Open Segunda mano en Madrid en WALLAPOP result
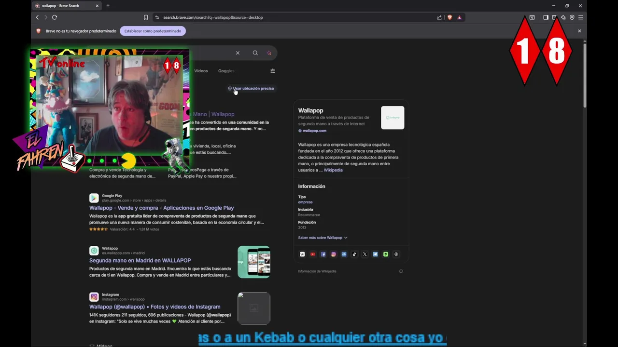Viewport: 618px width, 347px height. [x=140, y=260]
